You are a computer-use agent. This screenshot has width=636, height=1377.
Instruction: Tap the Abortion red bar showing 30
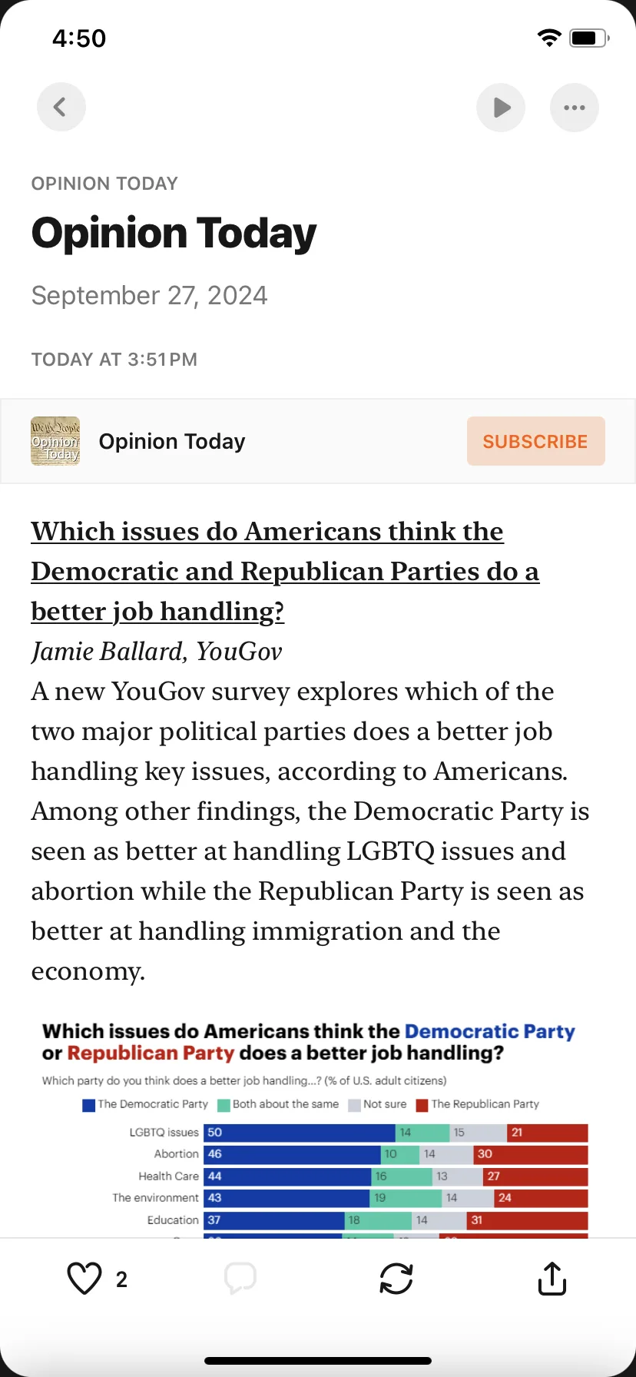[x=531, y=1154]
